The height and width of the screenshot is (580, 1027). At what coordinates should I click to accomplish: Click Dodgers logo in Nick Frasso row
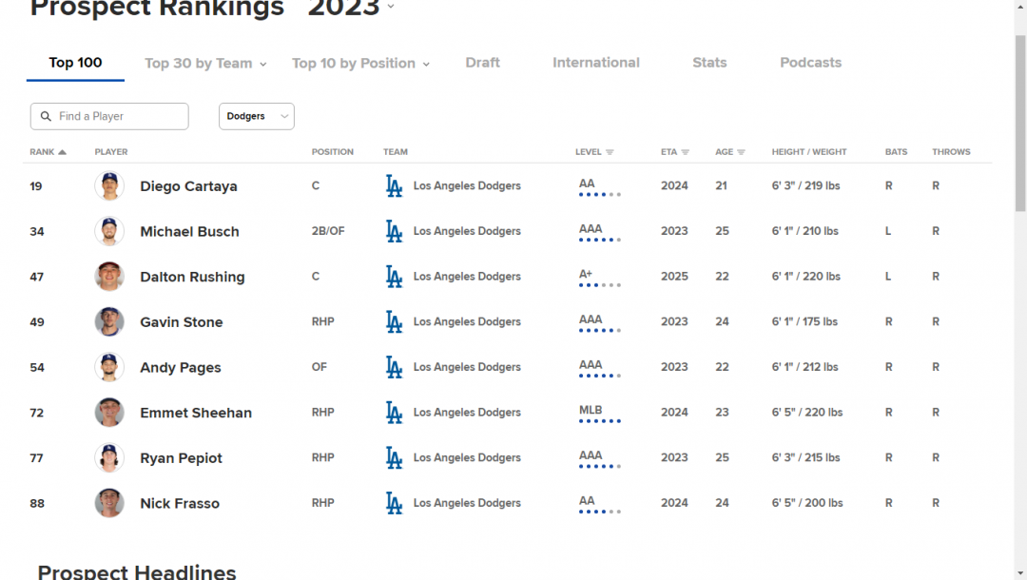click(x=394, y=503)
